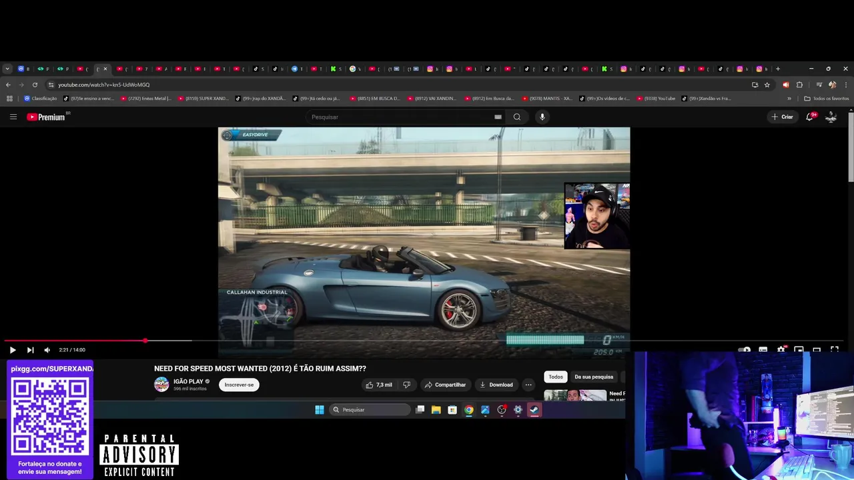Viewport: 854px width, 480px height.
Task: Click Windows taskbar Pesquisar search box
Action: tap(370, 409)
